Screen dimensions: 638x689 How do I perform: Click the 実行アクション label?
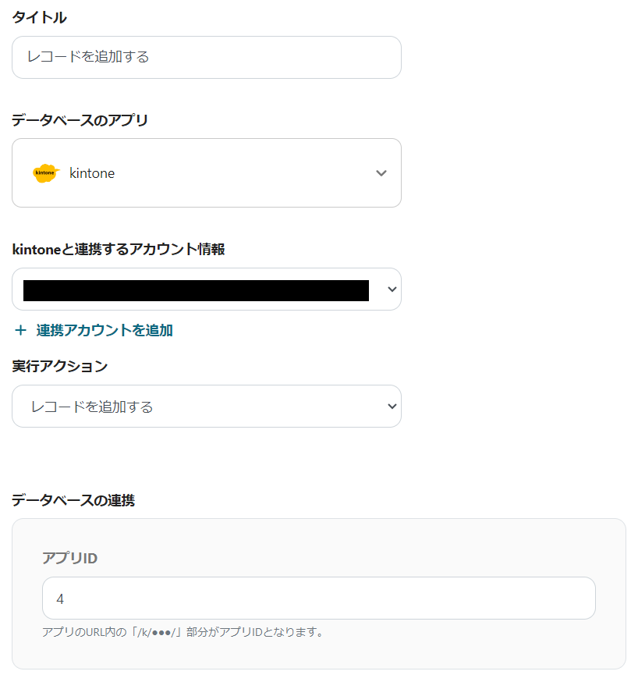[59, 366]
